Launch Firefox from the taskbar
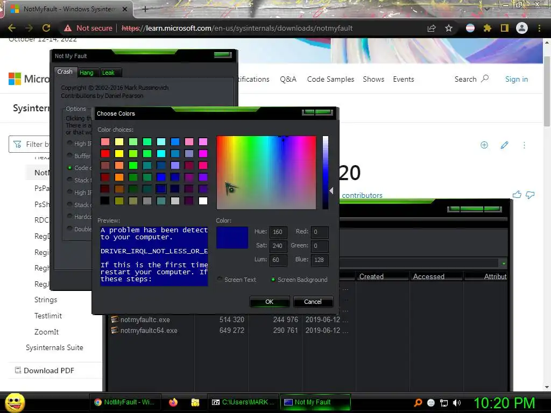Image resolution: width=551 pixels, height=413 pixels. point(173,402)
